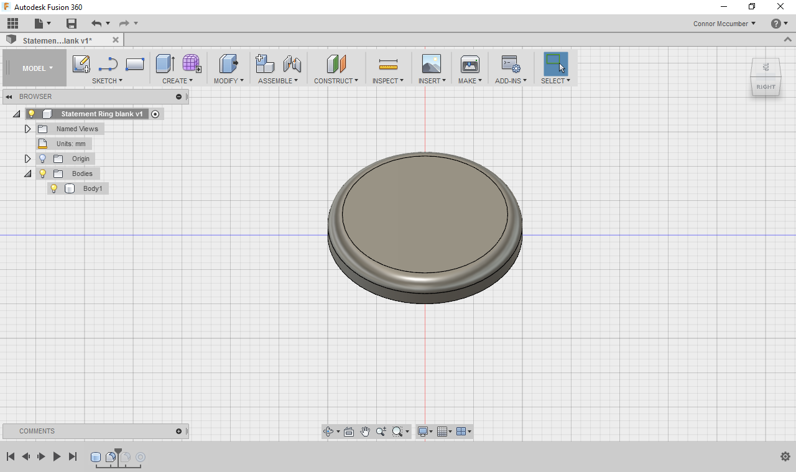The height and width of the screenshot is (472, 796).
Task: Select the Pan hand tool
Action: [365, 432]
